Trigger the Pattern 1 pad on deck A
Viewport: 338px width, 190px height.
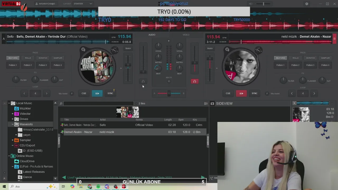coord(13,65)
